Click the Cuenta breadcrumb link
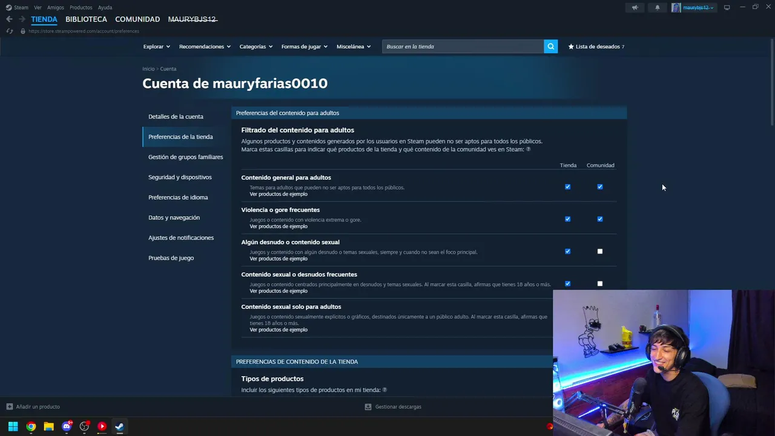This screenshot has height=436, width=775. coord(168,69)
